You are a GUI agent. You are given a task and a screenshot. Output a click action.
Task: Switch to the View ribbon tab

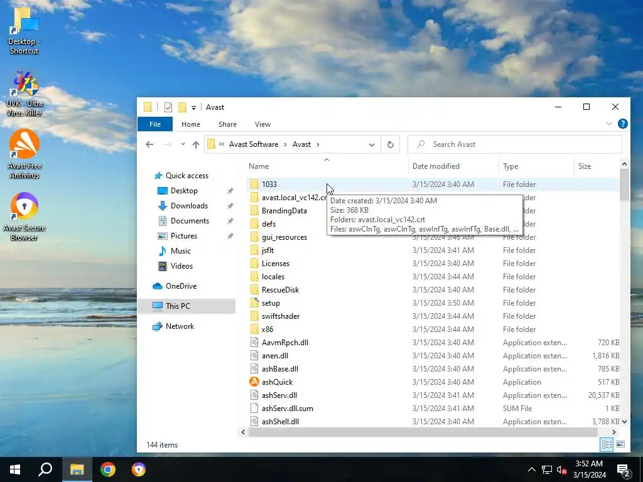tap(262, 124)
